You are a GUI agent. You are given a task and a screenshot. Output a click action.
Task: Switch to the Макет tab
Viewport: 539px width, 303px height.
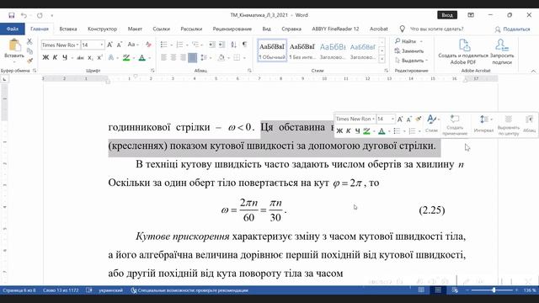point(135,29)
